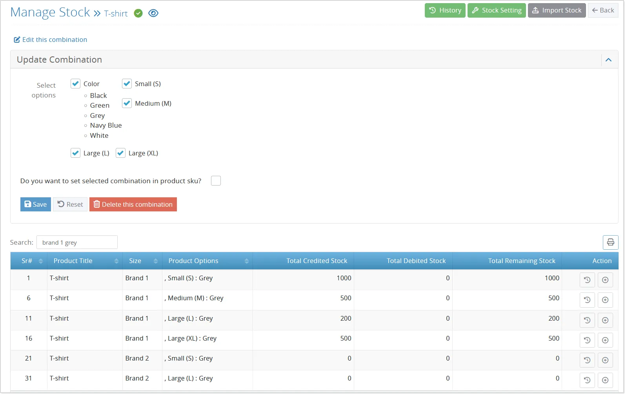Uncheck the Large (XL) checkbox

(120, 153)
